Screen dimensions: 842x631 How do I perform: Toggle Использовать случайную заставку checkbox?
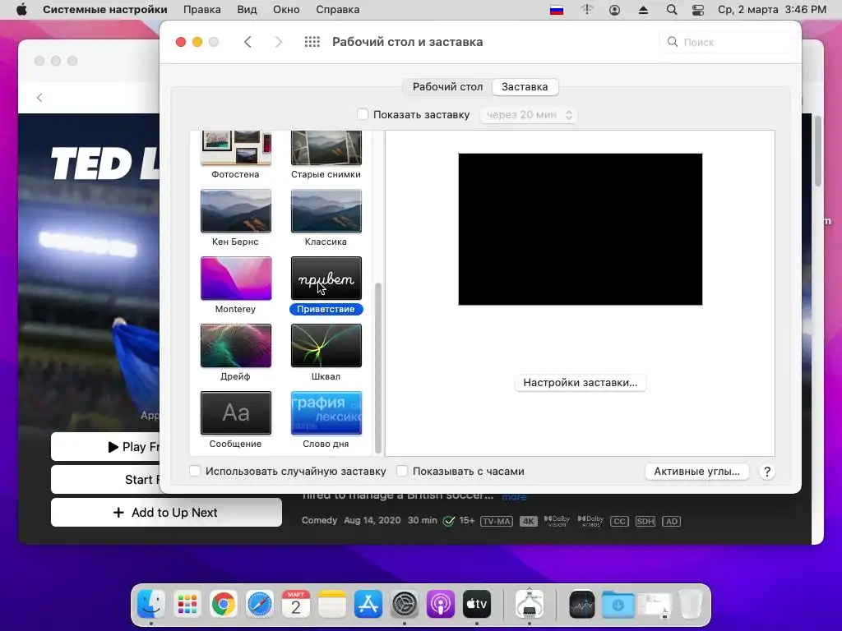pos(195,471)
